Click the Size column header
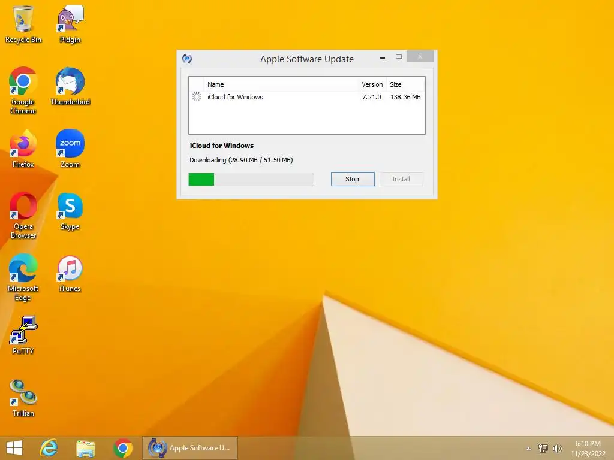Viewport: 614px width, 460px height. point(405,84)
